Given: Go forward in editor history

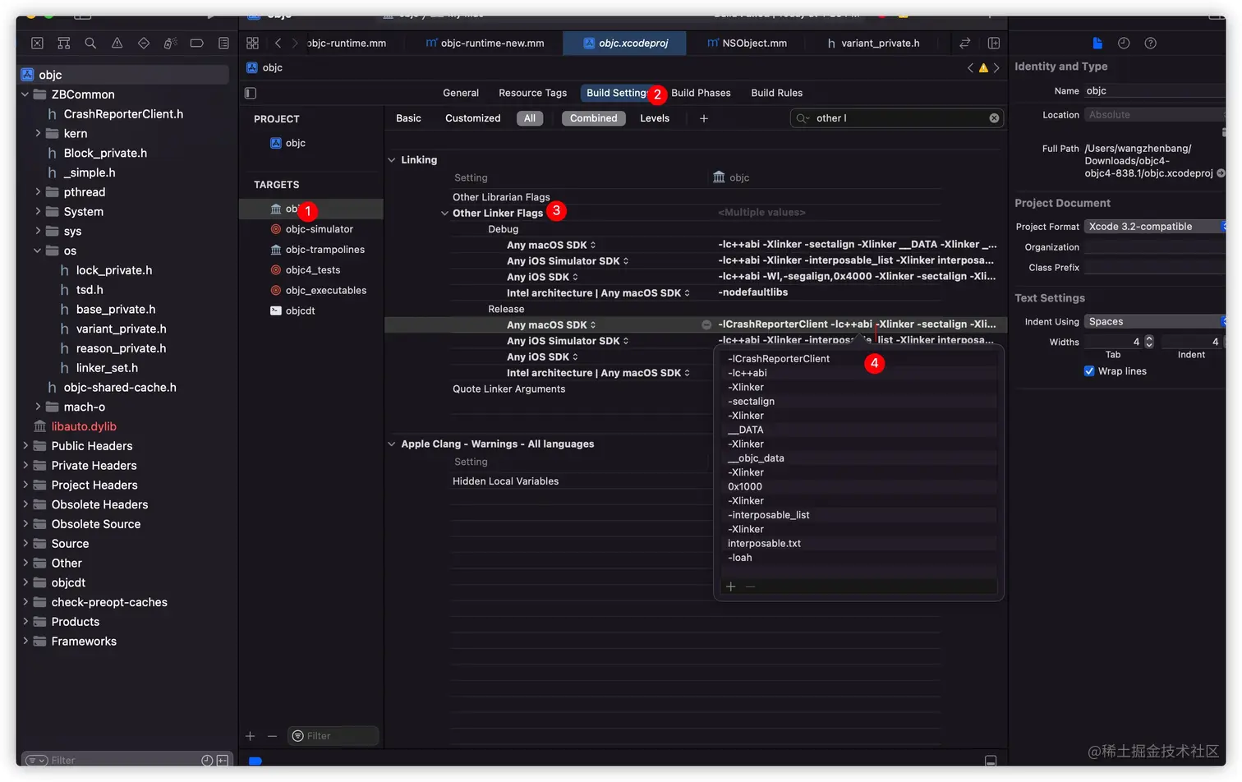Looking at the screenshot, I should point(295,43).
